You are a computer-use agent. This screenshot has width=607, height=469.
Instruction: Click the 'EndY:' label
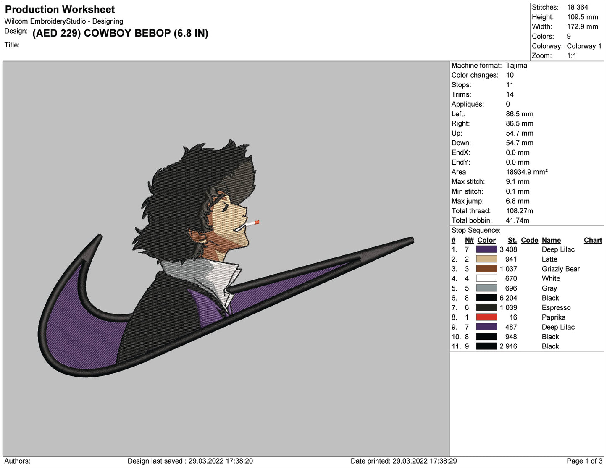pyautogui.click(x=461, y=162)
